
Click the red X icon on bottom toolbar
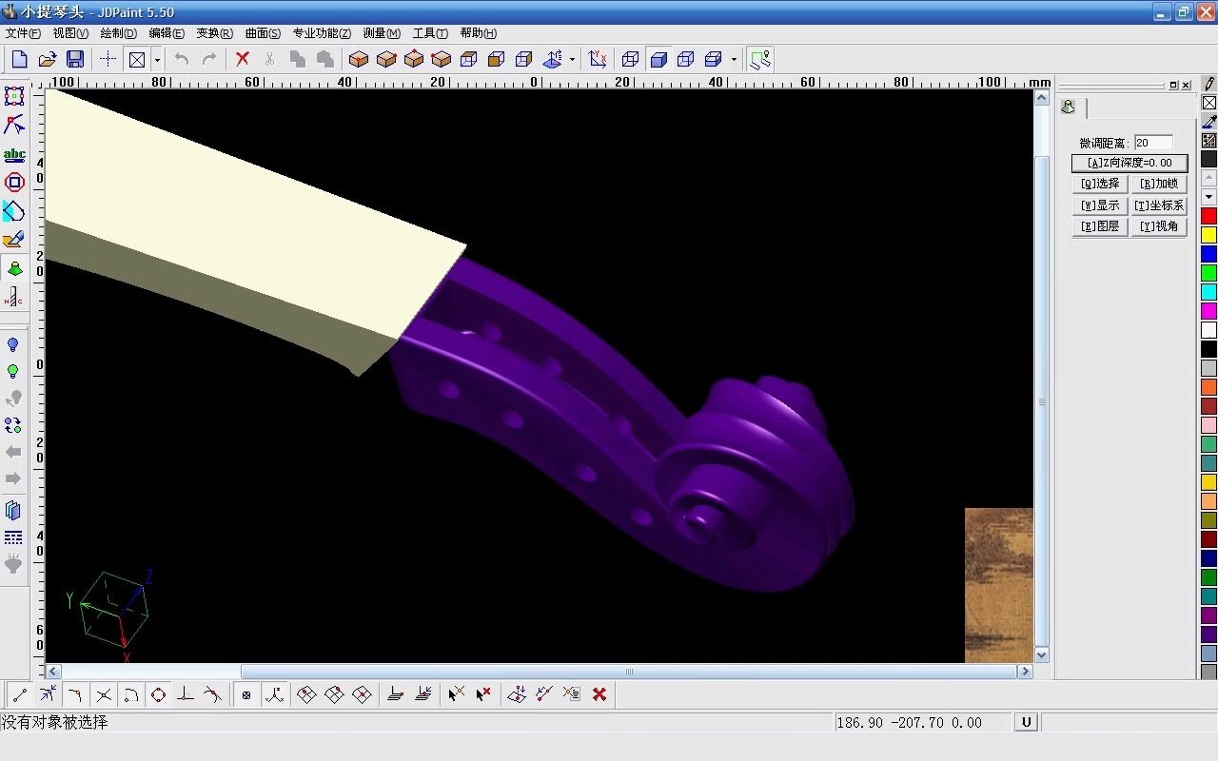[x=599, y=694]
